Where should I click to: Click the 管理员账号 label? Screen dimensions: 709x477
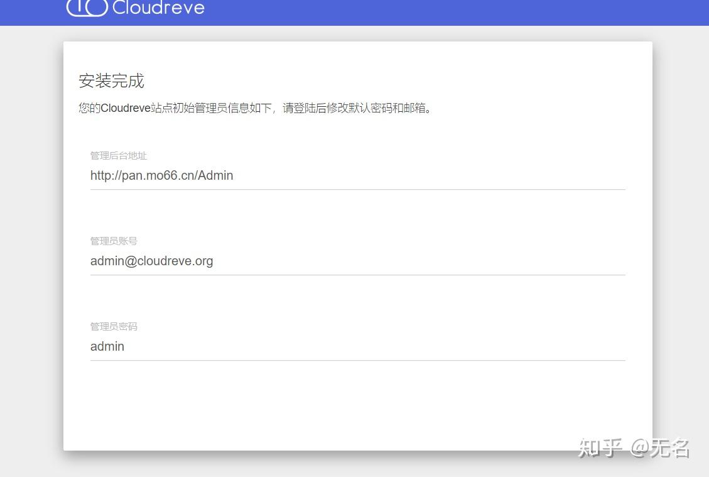click(114, 241)
